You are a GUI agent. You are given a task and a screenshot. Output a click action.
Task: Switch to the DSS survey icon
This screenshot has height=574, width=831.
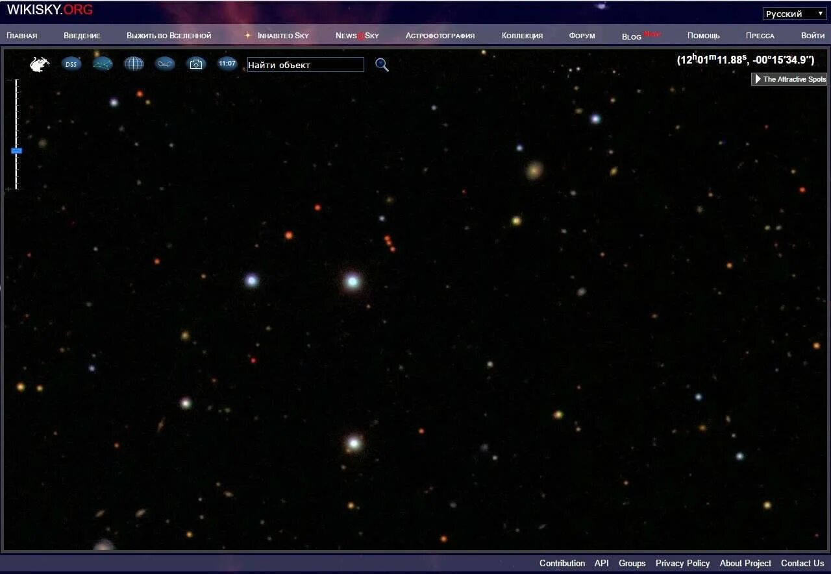pyautogui.click(x=71, y=64)
